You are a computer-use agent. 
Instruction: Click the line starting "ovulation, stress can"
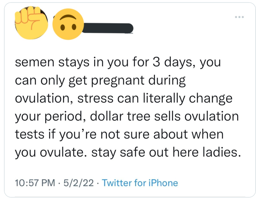click(124, 99)
